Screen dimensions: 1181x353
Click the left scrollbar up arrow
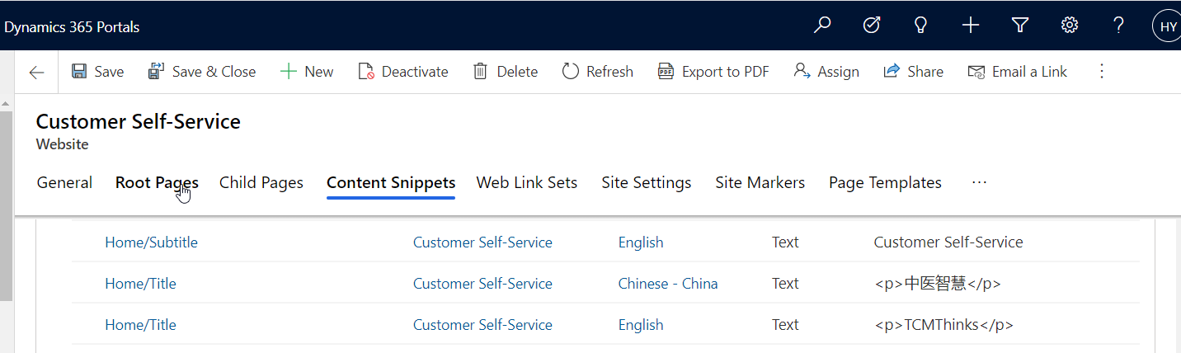tap(6, 103)
